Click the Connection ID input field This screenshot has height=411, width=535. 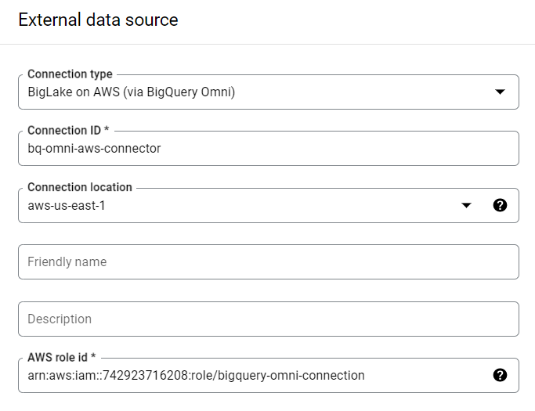pyautogui.click(x=269, y=149)
